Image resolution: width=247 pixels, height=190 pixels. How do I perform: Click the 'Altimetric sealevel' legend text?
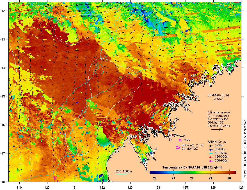(219, 112)
